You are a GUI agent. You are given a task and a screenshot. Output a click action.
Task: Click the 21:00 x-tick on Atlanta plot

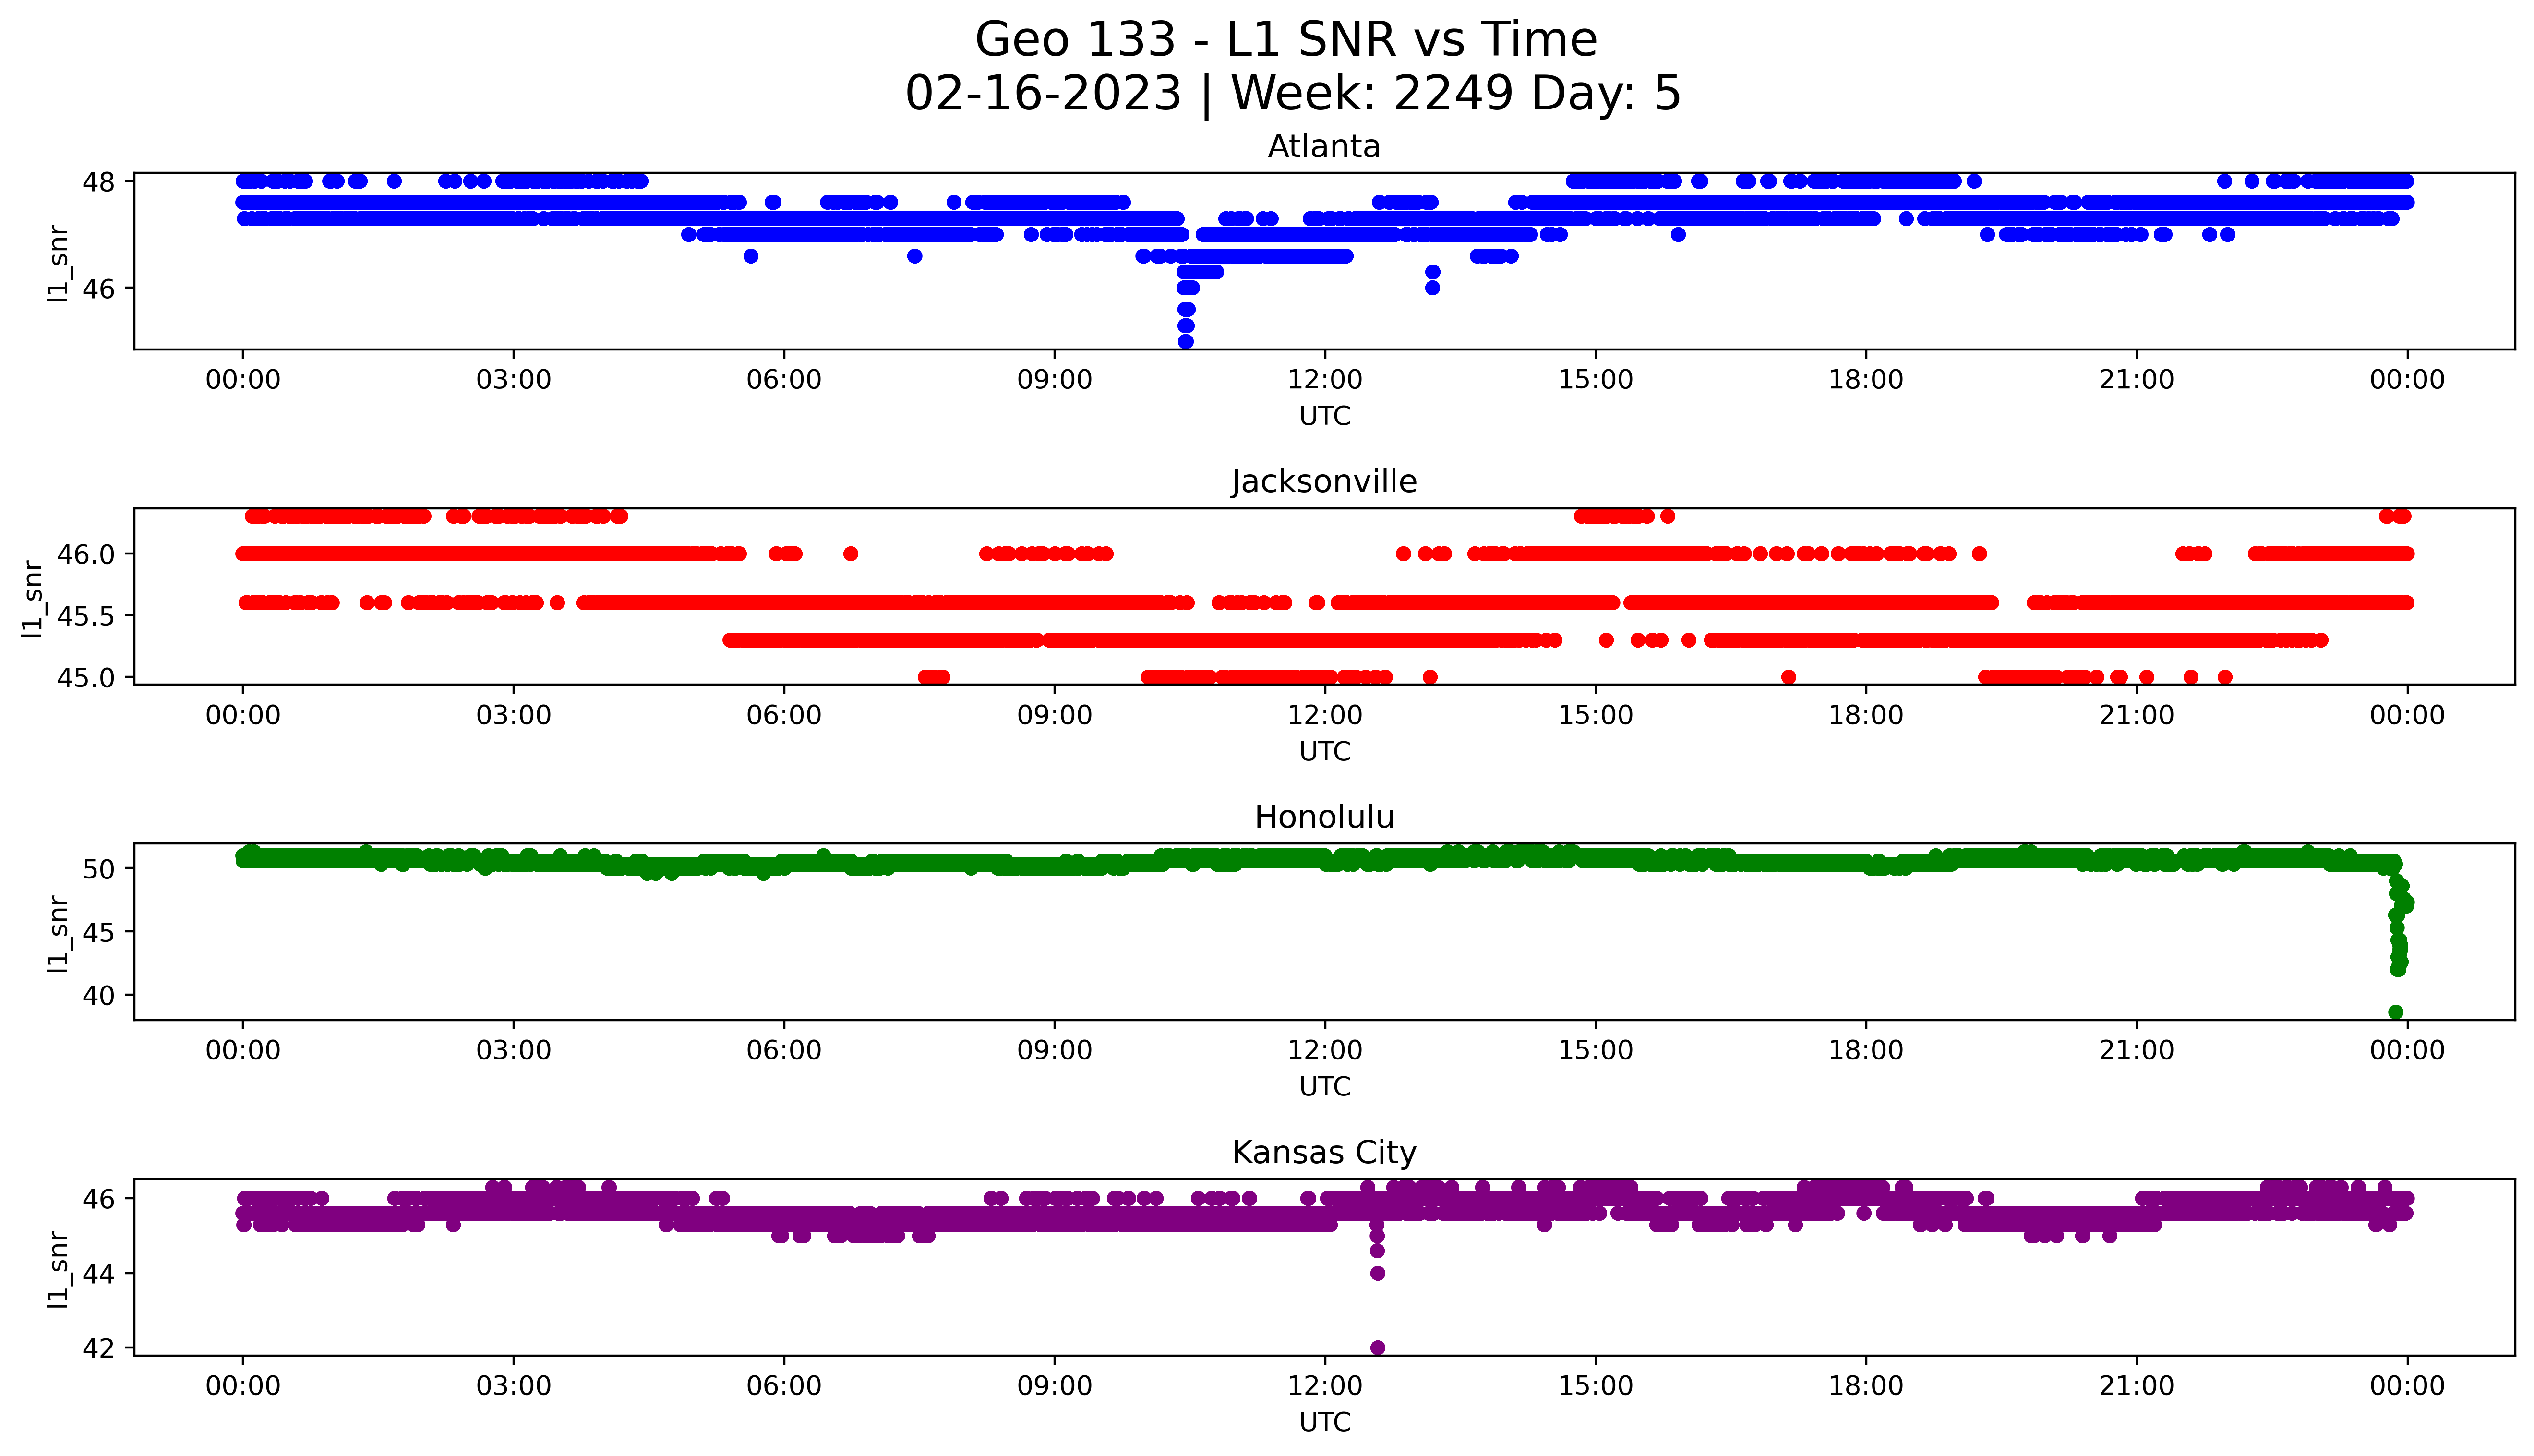pyautogui.click(x=2137, y=380)
